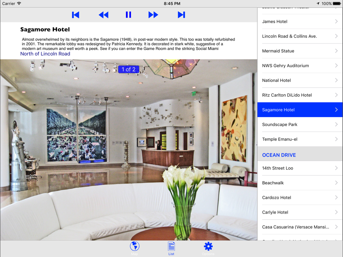Rewind the audio narration

[x=104, y=15]
